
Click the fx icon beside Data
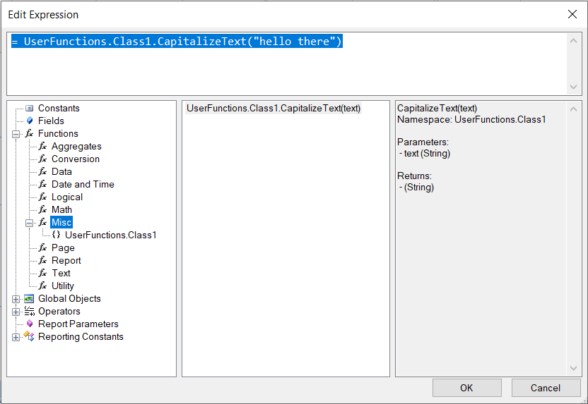(42, 172)
